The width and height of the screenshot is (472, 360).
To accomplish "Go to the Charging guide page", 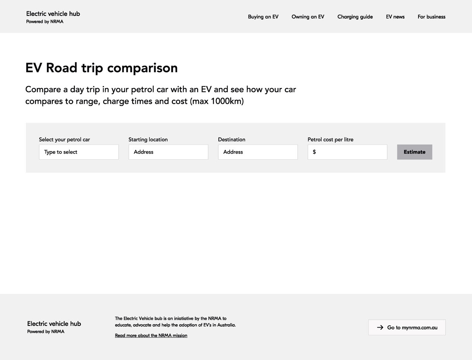I will 355,17.
